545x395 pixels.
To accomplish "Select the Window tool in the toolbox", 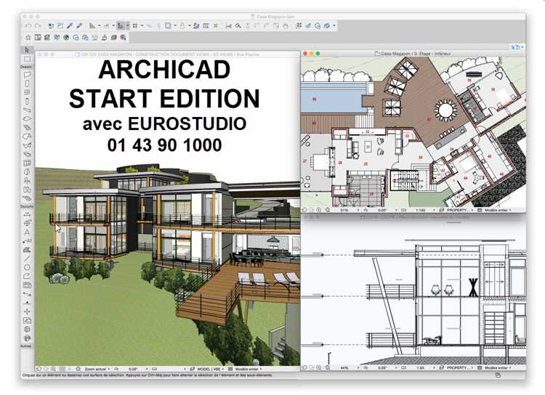I will [27, 92].
